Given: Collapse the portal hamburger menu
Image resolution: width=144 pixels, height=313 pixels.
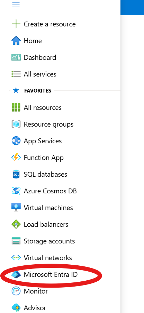Looking at the screenshot, I should (x=16, y=5).
